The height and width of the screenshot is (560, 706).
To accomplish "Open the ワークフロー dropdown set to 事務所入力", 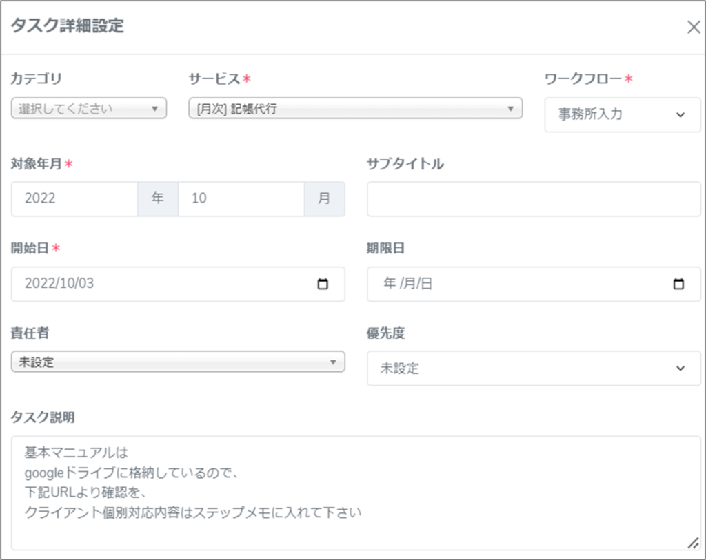I will 622,115.
